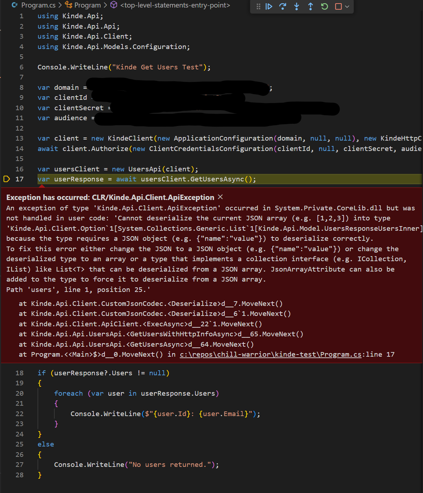
Task: Click "using Kinde.Api;" on line 1
Action: (70, 16)
